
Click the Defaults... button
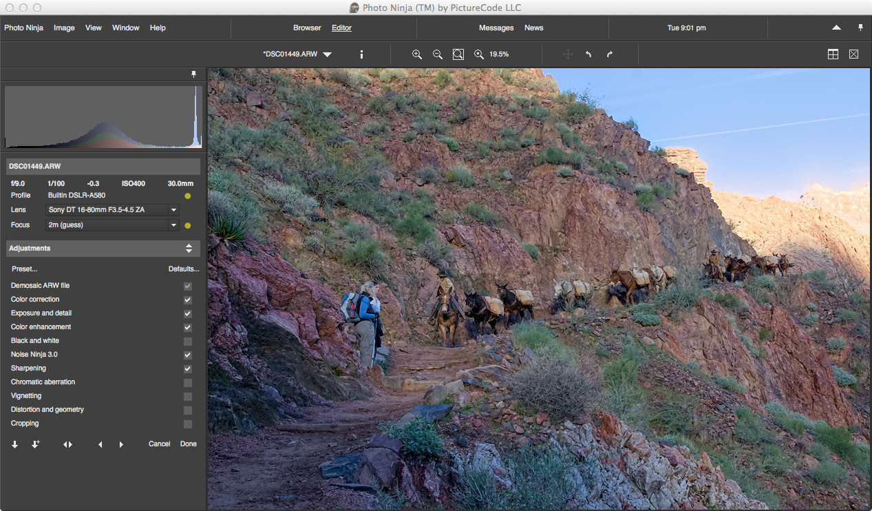(x=184, y=269)
